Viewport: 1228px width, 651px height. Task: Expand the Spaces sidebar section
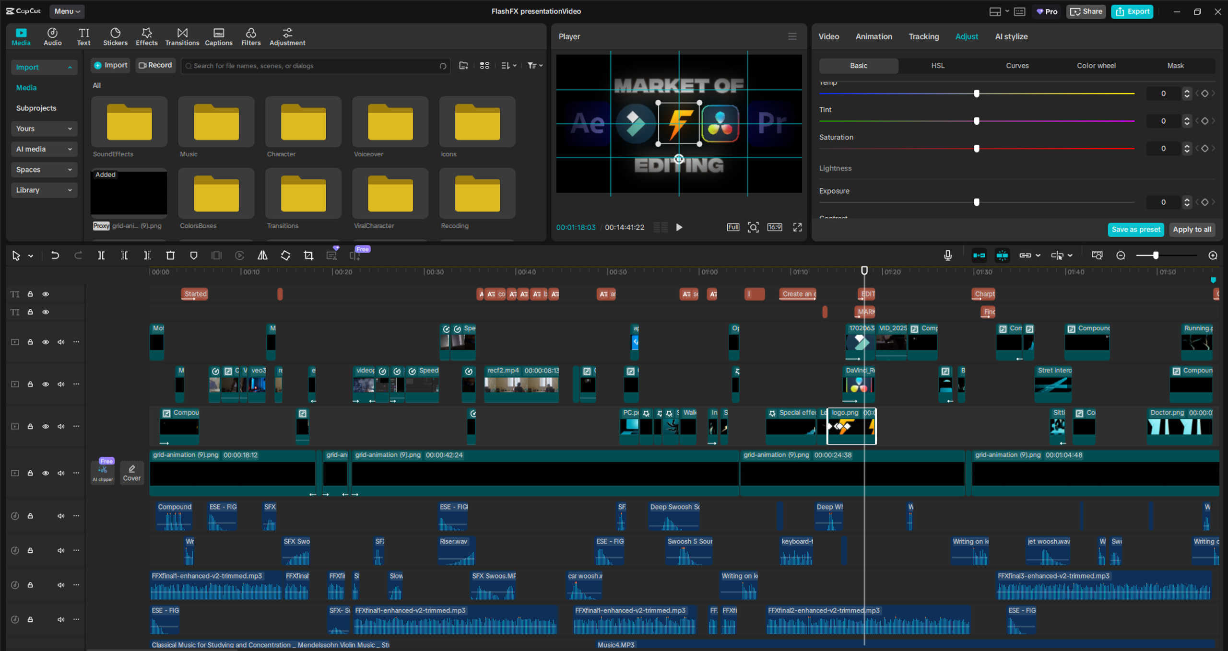pyautogui.click(x=44, y=170)
